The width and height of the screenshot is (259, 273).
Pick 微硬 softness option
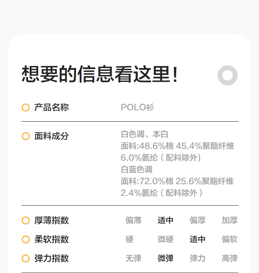click(x=165, y=239)
